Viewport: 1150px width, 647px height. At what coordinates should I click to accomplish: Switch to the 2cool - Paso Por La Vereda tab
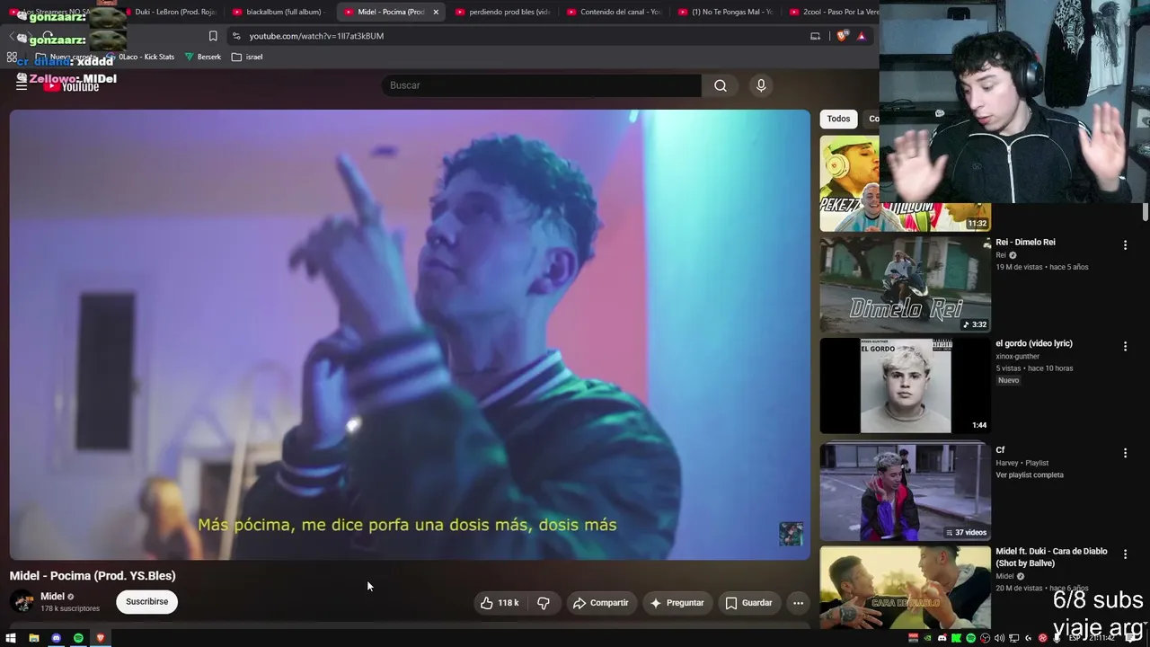pos(831,12)
